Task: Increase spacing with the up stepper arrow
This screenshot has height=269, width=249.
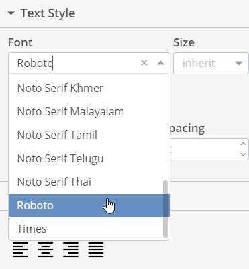Action: (x=243, y=144)
